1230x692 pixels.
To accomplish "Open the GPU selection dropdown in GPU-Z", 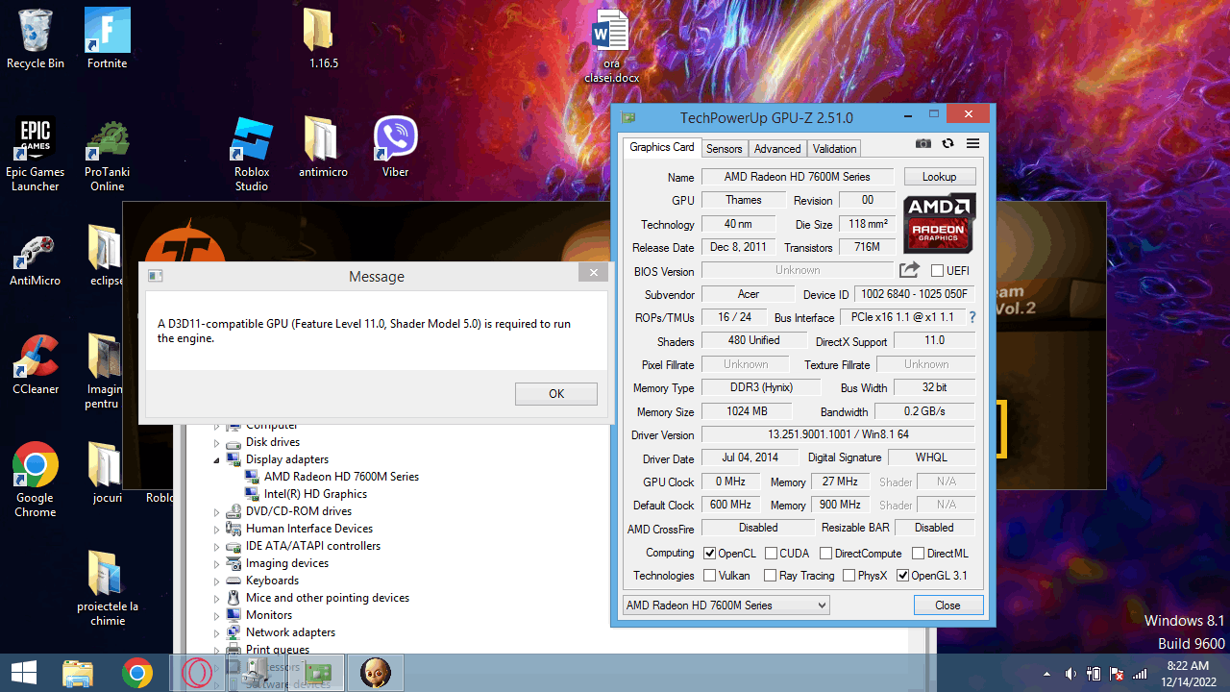I will [x=726, y=605].
